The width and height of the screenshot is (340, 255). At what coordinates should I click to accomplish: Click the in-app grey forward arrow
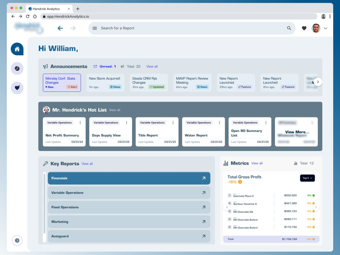click(x=73, y=28)
